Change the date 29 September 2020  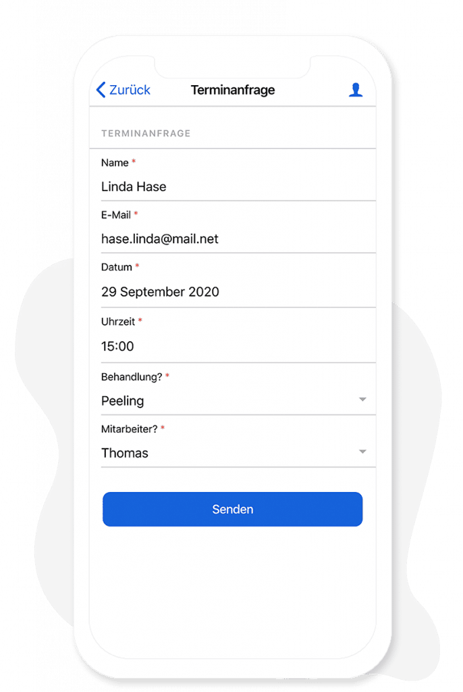tap(238, 292)
